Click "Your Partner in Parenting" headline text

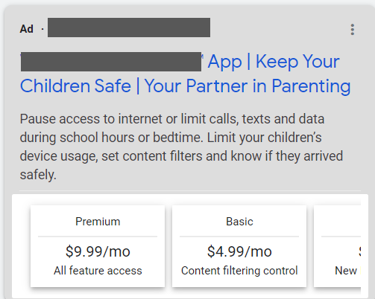tap(248, 86)
